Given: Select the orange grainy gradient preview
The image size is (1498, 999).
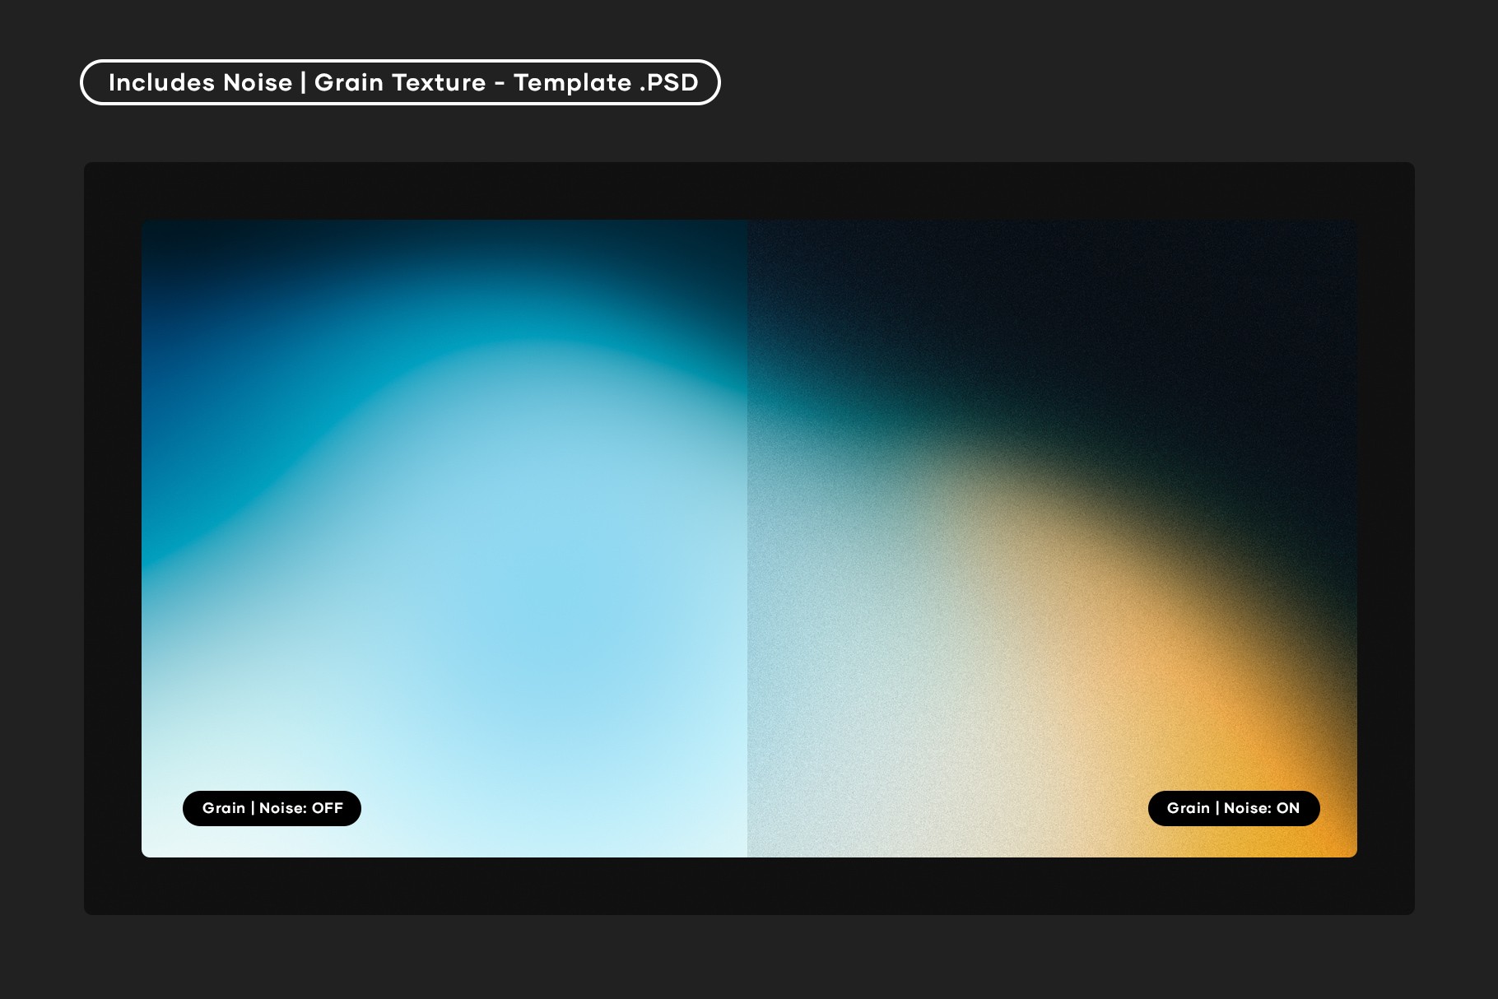Looking at the screenshot, I should point(1052,538).
